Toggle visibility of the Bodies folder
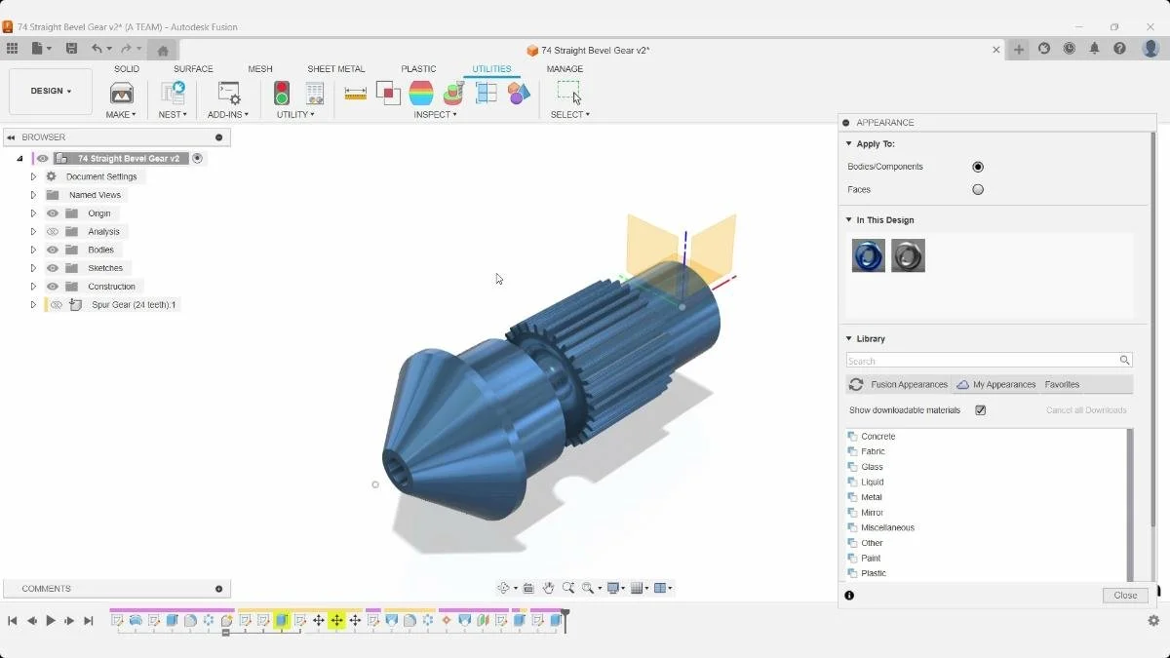The height and width of the screenshot is (658, 1170). pos(53,250)
